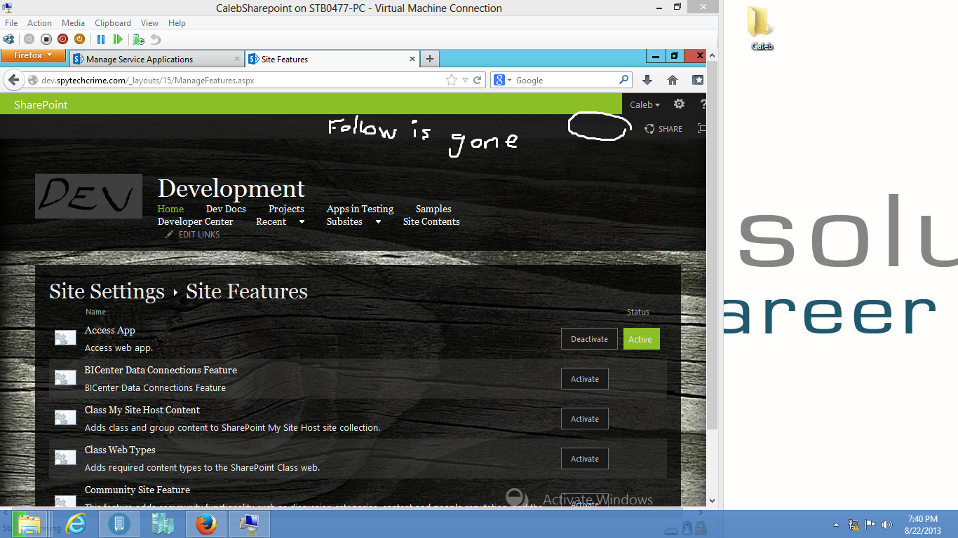Go to Firefox home page icon
The image size is (958, 538).
coord(673,81)
